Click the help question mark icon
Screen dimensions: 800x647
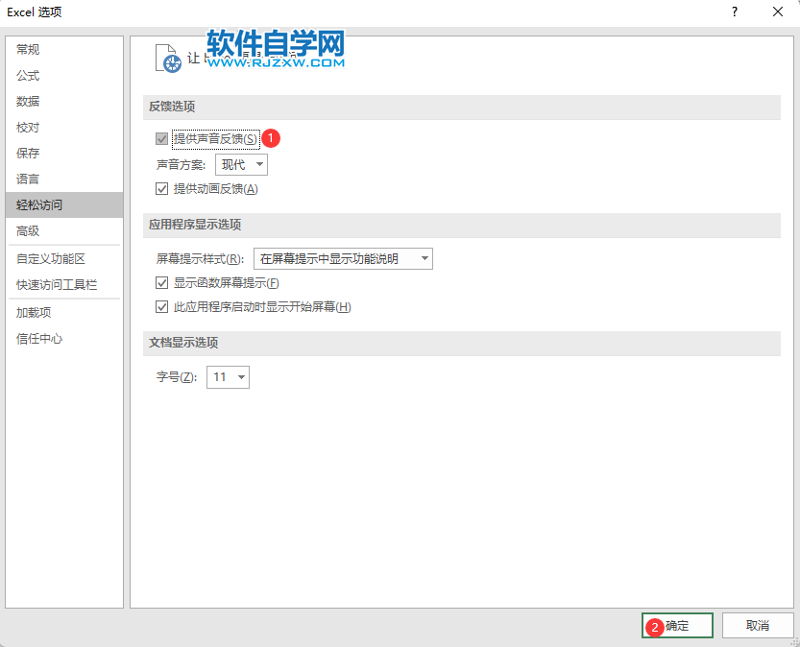pos(734,12)
